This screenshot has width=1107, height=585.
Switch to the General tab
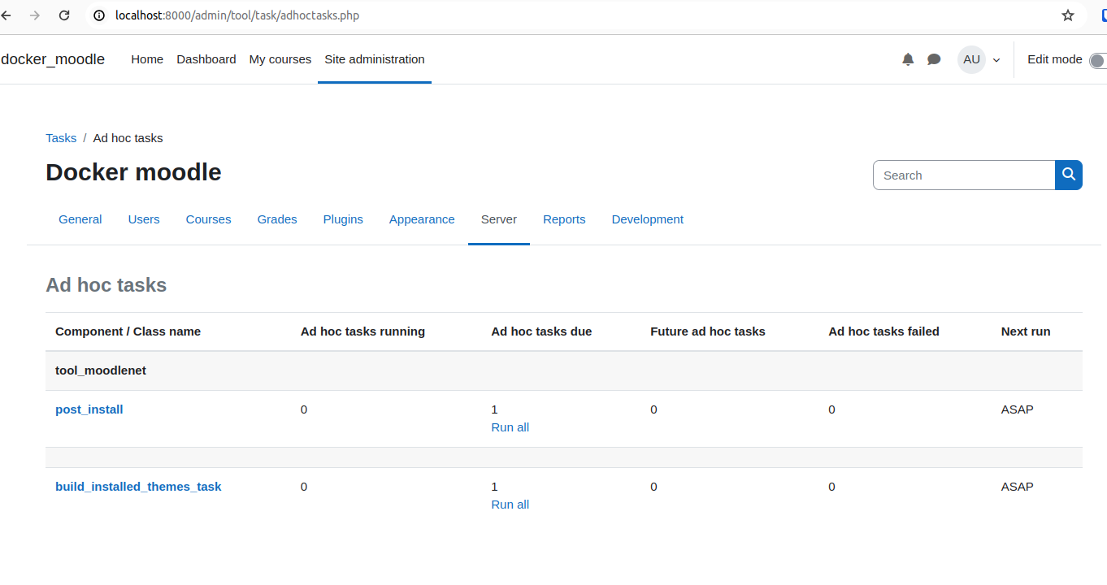pyautogui.click(x=80, y=219)
